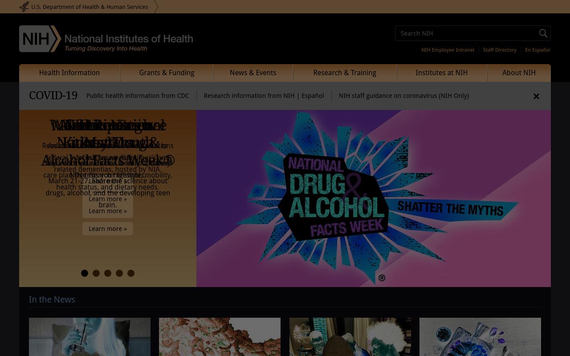This screenshot has height=356, width=570.
Task: Select the second carousel slide dot
Action: point(96,273)
